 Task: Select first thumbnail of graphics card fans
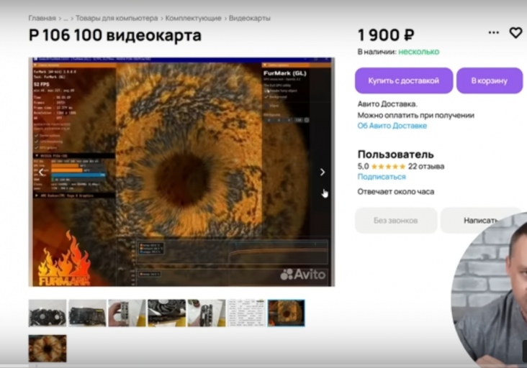coord(48,313)
